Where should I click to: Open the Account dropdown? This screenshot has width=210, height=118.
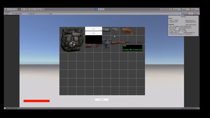[x=177, y=9]
